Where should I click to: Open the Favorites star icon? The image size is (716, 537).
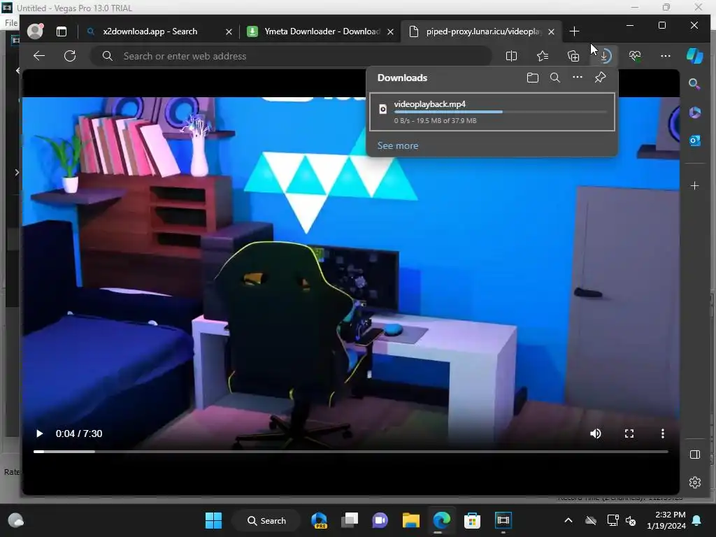[543, 56]
